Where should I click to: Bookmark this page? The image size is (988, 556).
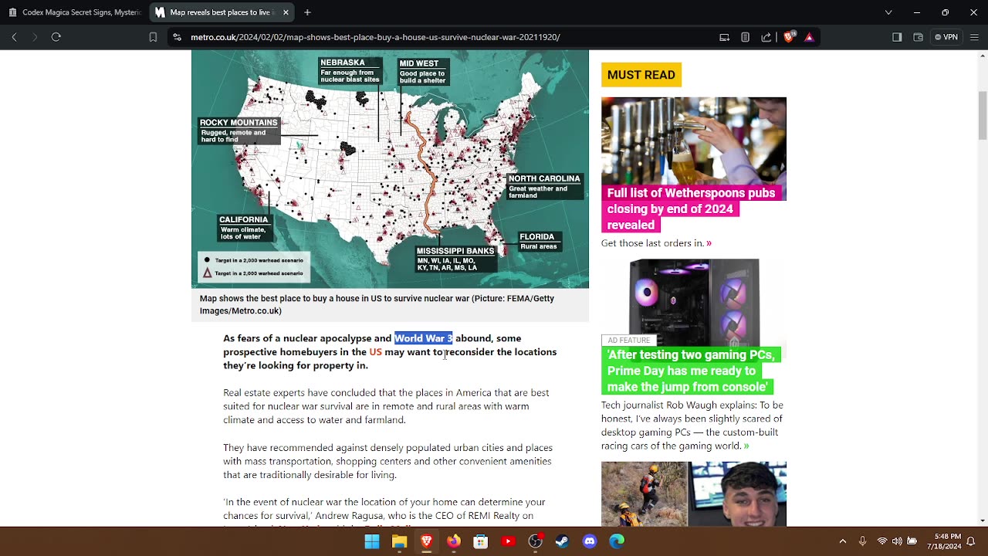point(153,37)
